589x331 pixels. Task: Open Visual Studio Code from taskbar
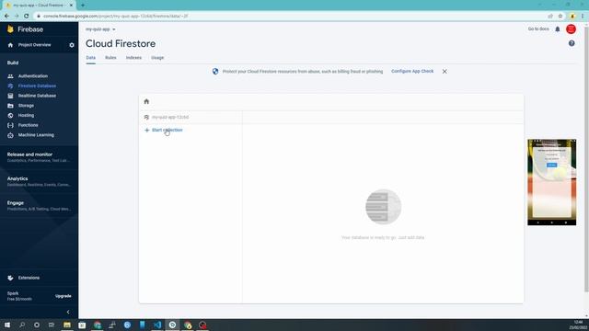157,325
